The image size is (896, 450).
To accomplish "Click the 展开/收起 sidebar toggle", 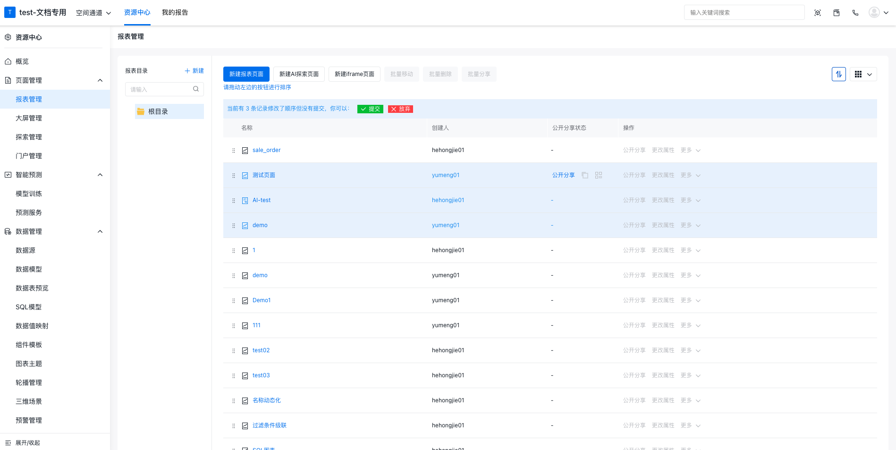I will point(23,443).
